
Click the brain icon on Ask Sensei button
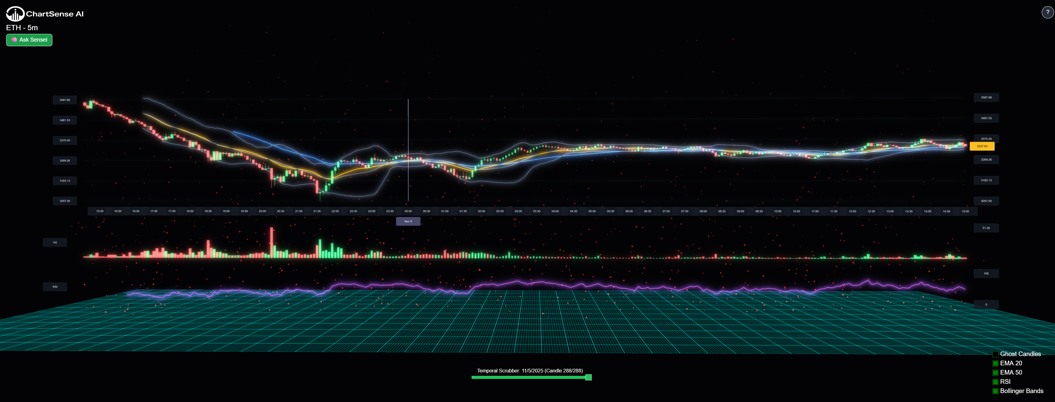point(14,40)
